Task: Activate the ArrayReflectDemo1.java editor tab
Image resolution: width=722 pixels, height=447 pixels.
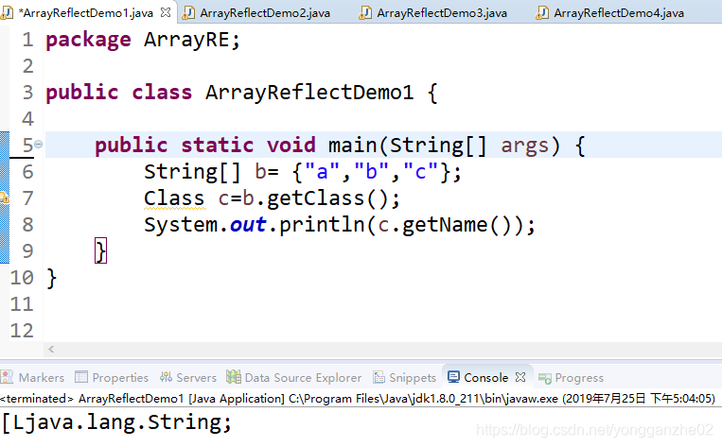Action: (86, 13)
